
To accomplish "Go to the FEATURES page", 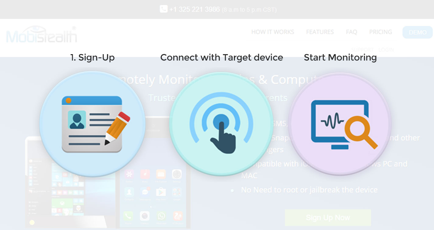I will tap(320, 32).
